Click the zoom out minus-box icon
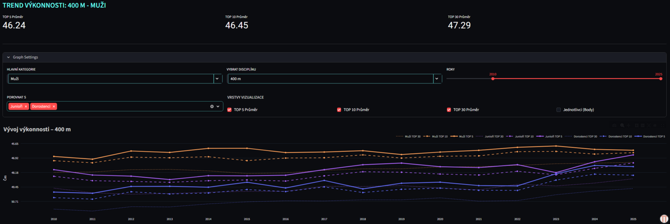The height and width of the screenshot is (224, 670). pos(643,125)
